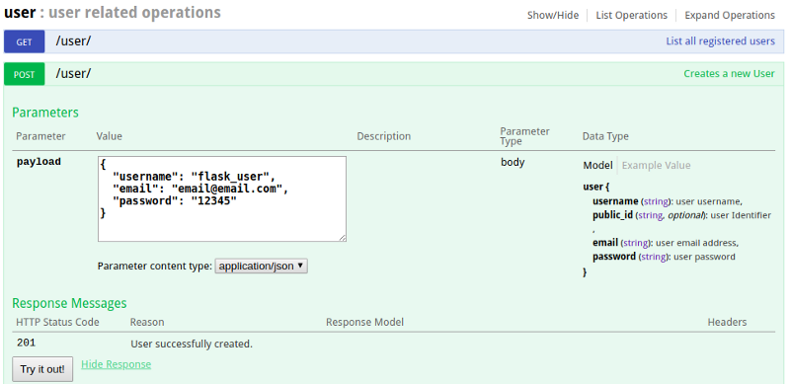Click the Try it out! button
790x384 pixels.
pyautogui.click(x=42, y=369)
